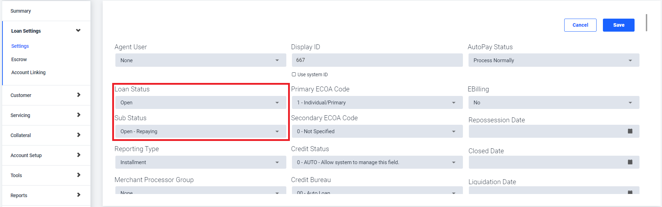This screenshot has width=662, height=207.
Task: Expand the Customer section chevron
Action: [x=78, y=95]
